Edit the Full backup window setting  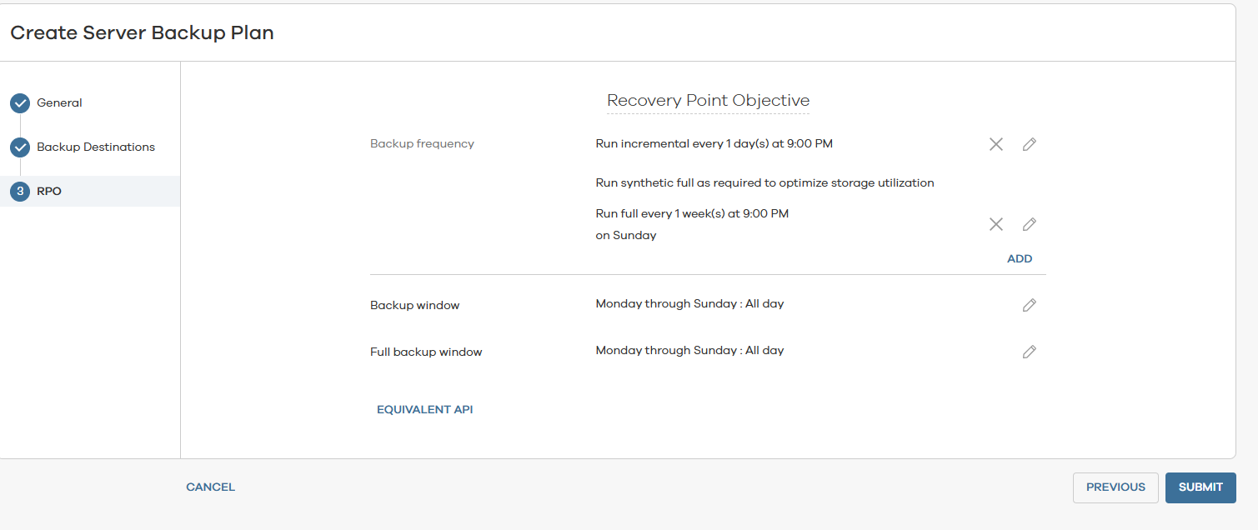click(1030, 352)
